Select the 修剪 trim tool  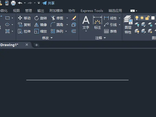57,18
